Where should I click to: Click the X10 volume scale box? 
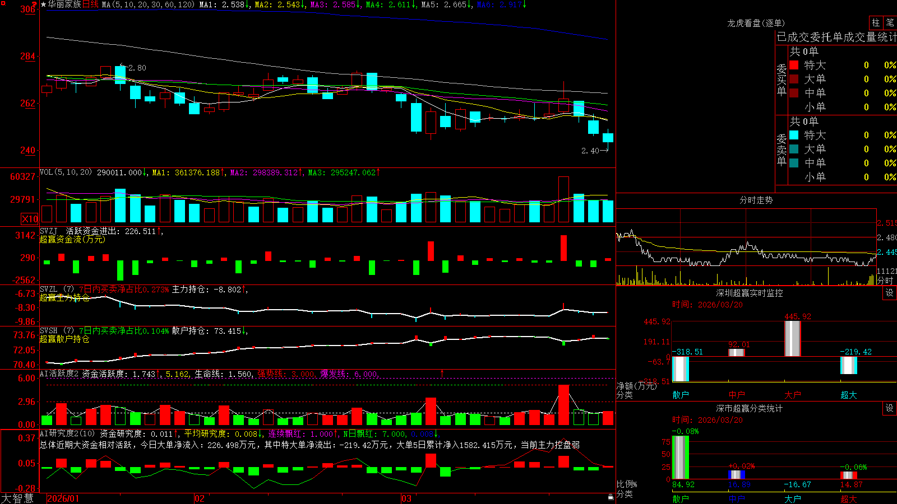pyautogui.click(x=30, y=219)
